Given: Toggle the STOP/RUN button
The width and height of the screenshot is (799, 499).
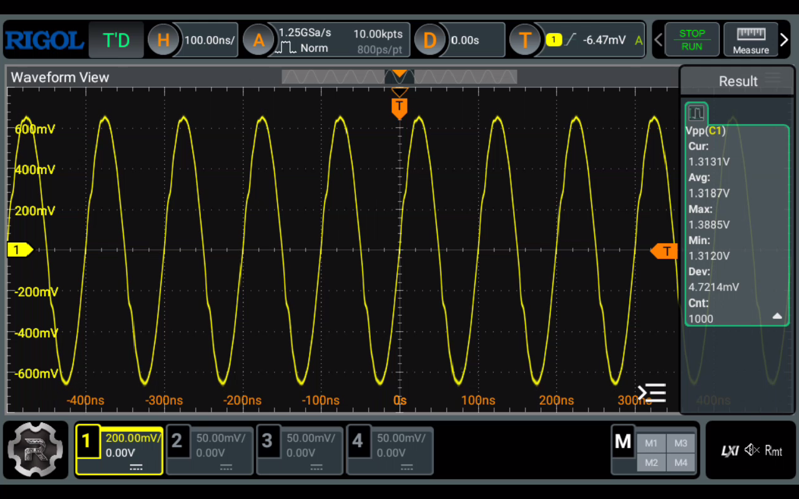Looking at the screenshot, I should [x=692, y=40].
